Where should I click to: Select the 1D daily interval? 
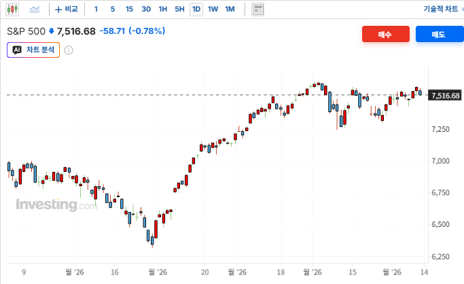tap(196, 10)
